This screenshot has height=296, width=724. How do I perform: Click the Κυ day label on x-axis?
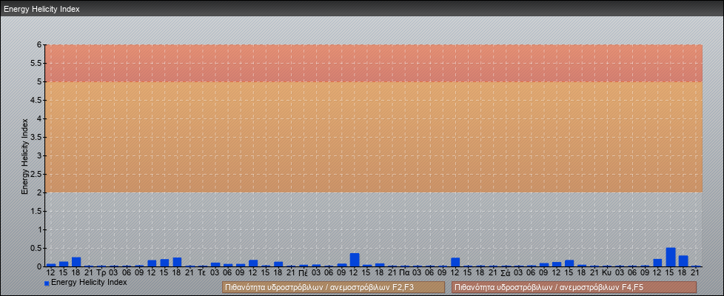(x=606, y=273)
